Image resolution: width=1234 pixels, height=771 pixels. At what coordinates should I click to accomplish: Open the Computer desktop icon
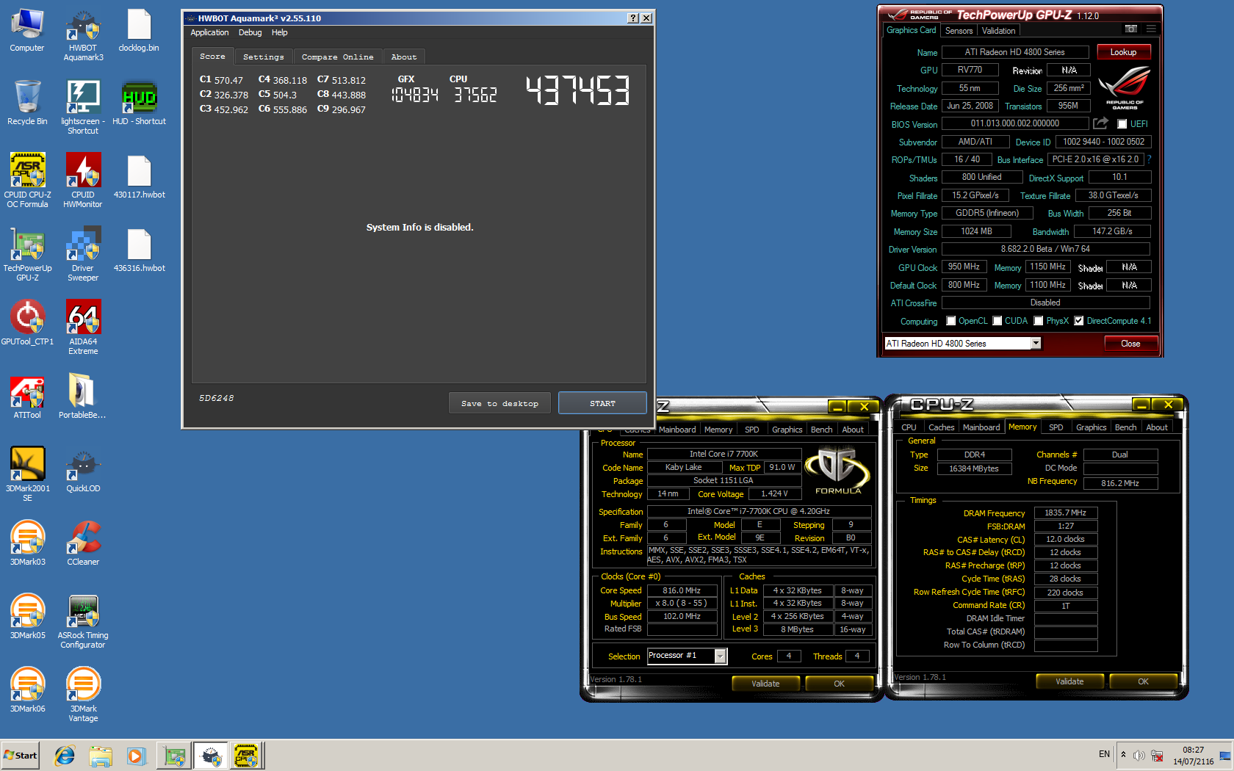click(27, 30)
